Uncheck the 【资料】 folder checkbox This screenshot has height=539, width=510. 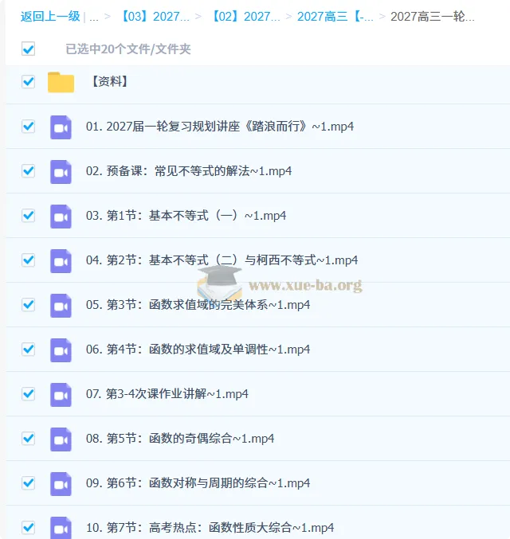point(28,82)
